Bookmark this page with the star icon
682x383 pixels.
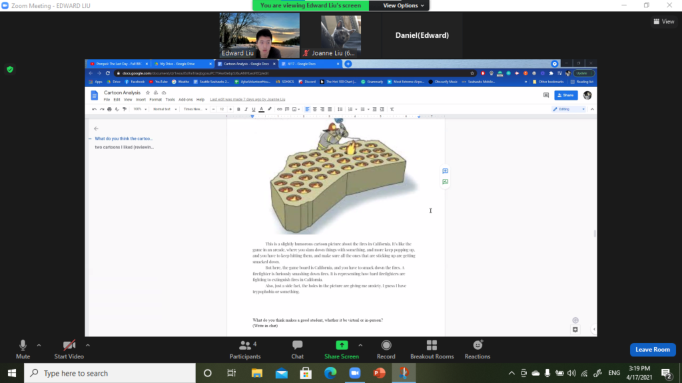pyautogui.click(x=472, y=73)
